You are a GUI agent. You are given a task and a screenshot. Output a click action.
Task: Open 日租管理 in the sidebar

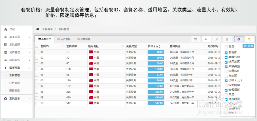[14, 83]
